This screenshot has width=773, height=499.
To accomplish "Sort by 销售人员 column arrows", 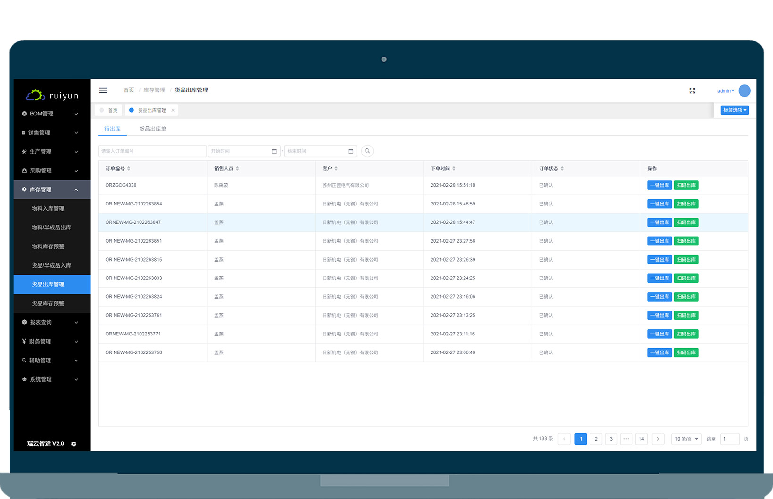I will [x=237, y=169].
